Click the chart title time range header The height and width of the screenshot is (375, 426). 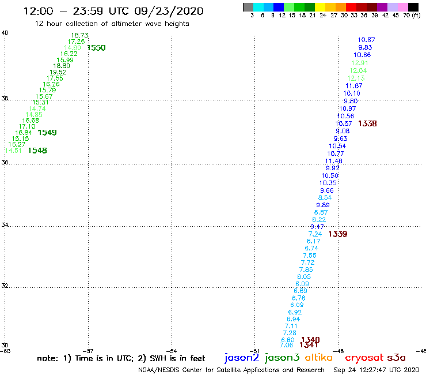click(113, 11)
